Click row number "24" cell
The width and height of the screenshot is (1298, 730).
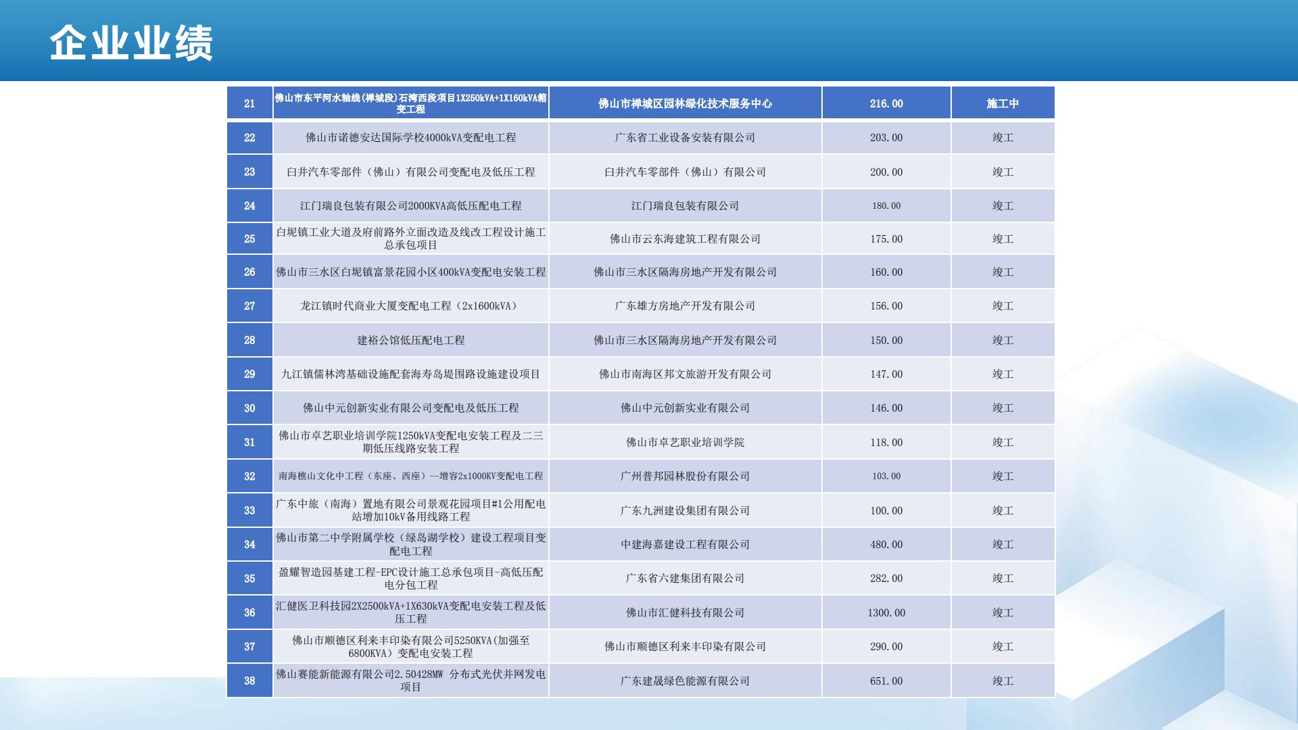249,206
